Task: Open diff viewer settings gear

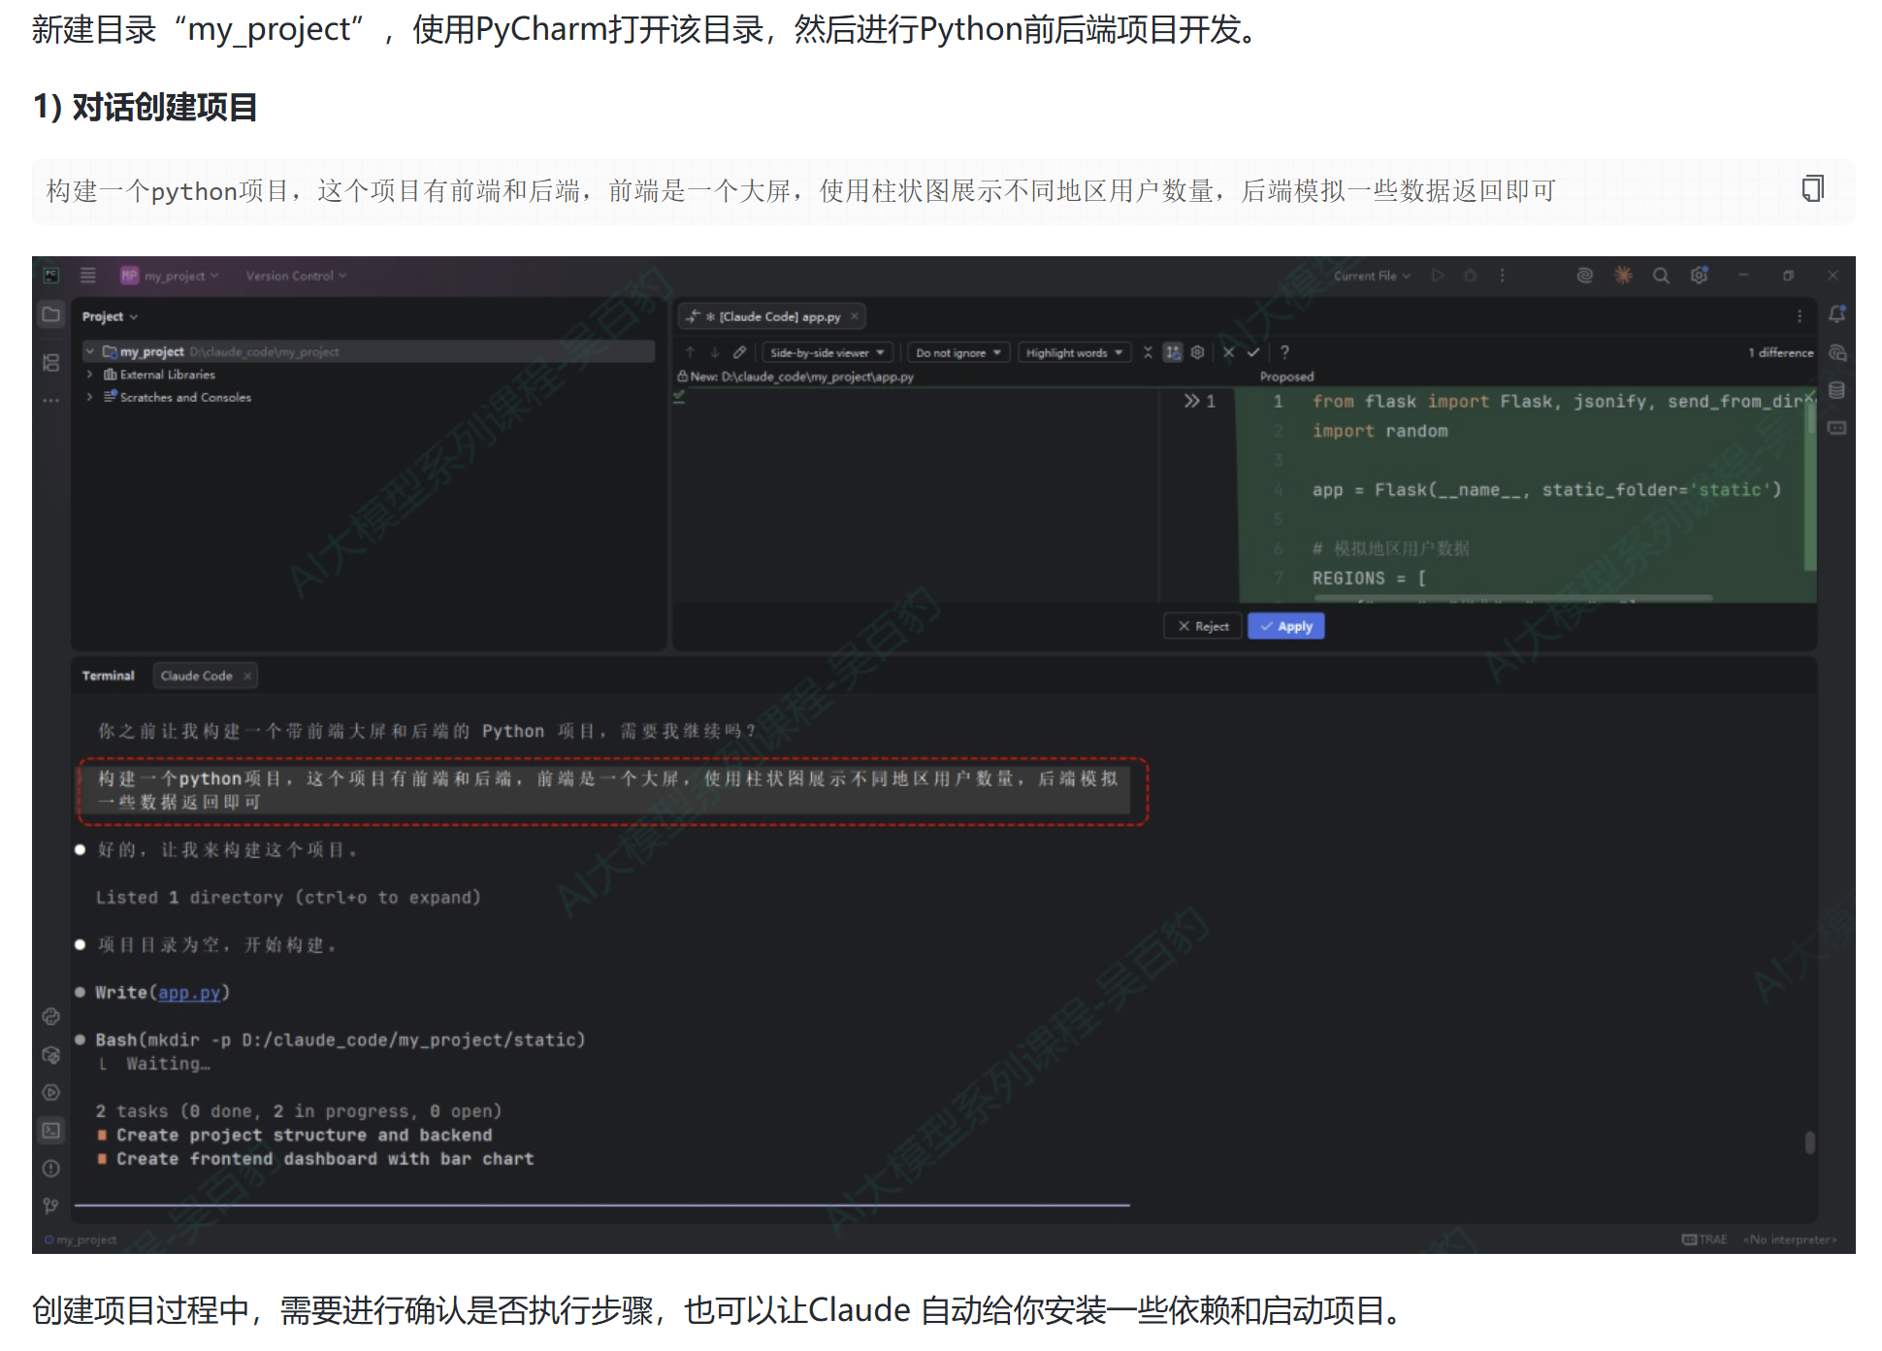Action: pos(1198,352)
